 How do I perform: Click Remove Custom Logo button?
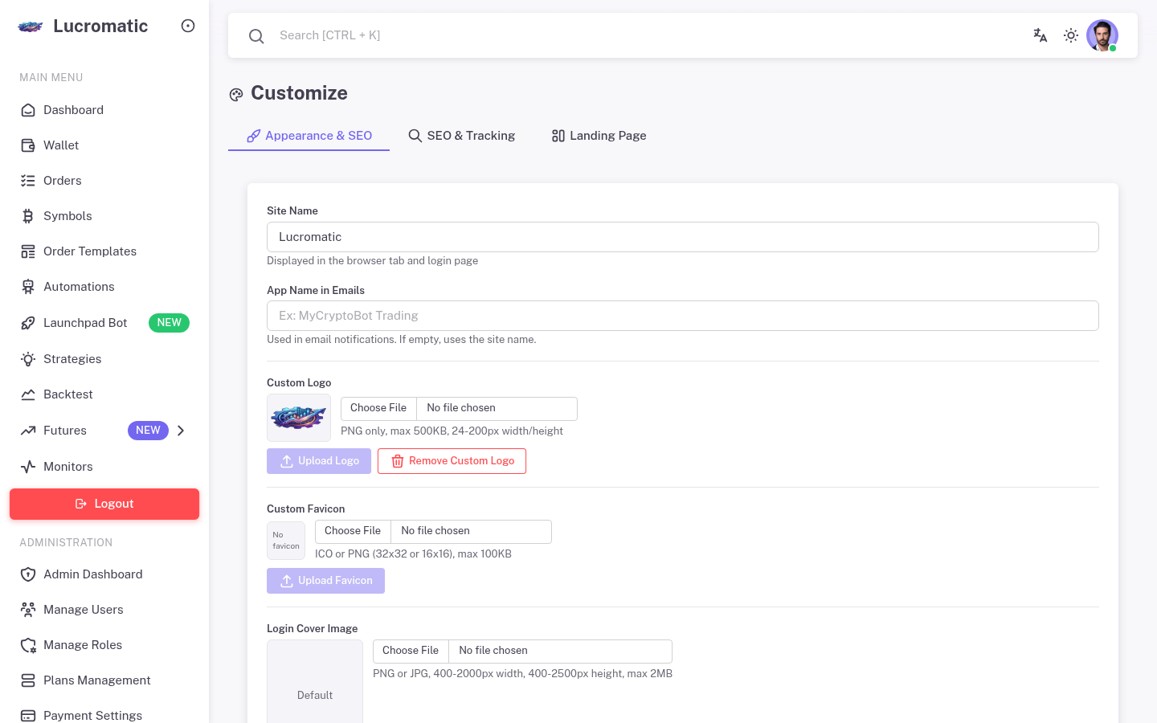tap(452, 461)
